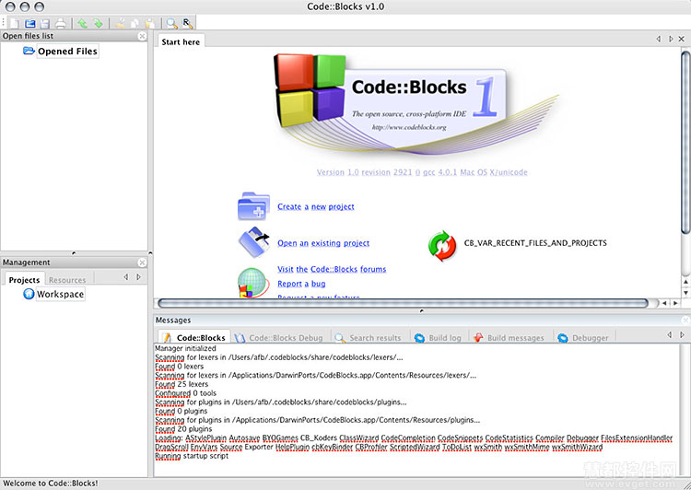Click the Management tabs left arrow

[126, 276]
